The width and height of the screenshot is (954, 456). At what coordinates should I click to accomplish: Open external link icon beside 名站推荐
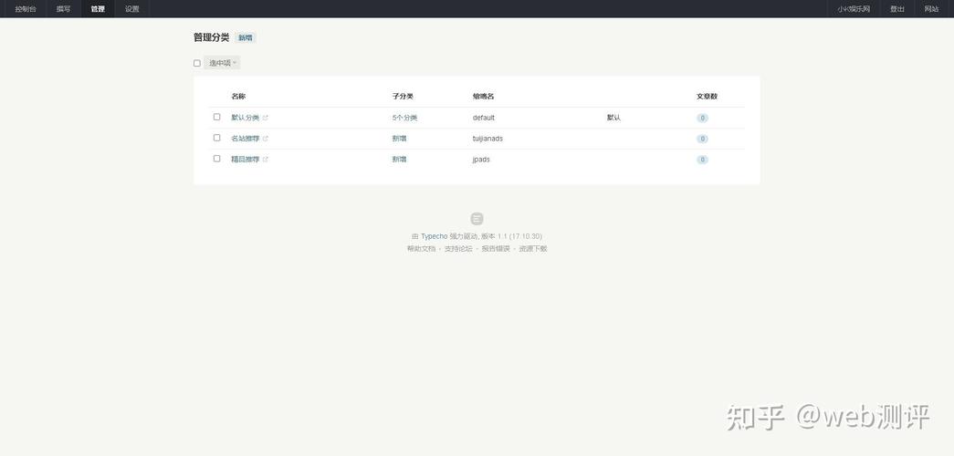(x=266, y=139)
